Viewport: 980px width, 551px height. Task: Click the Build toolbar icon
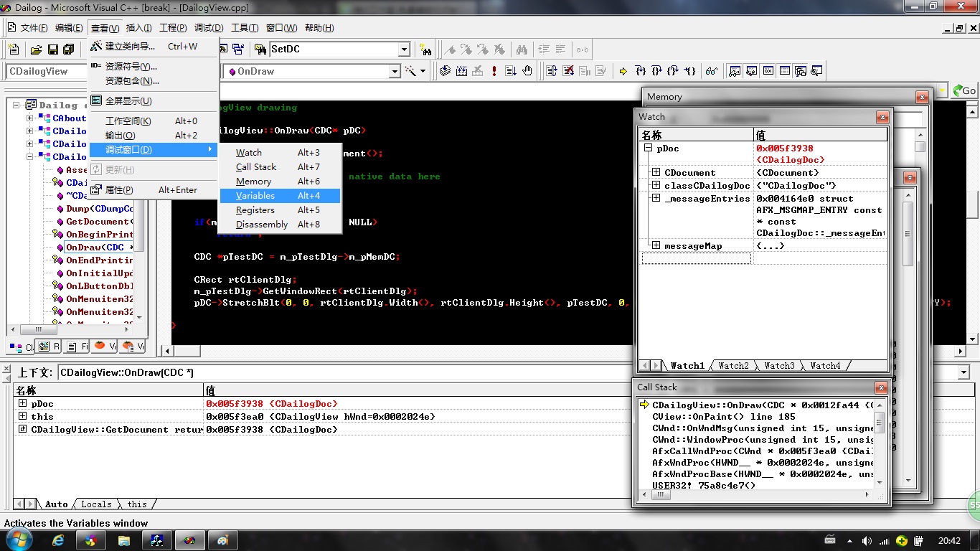click(x=461, y=71)
